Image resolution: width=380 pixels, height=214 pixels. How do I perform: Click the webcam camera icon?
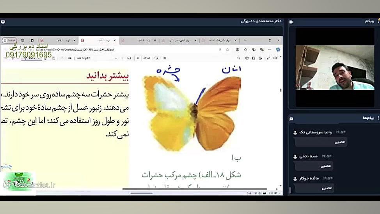291,22
